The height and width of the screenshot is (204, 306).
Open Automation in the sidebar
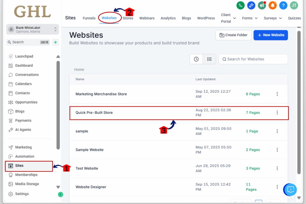click(x=25, y=157)
